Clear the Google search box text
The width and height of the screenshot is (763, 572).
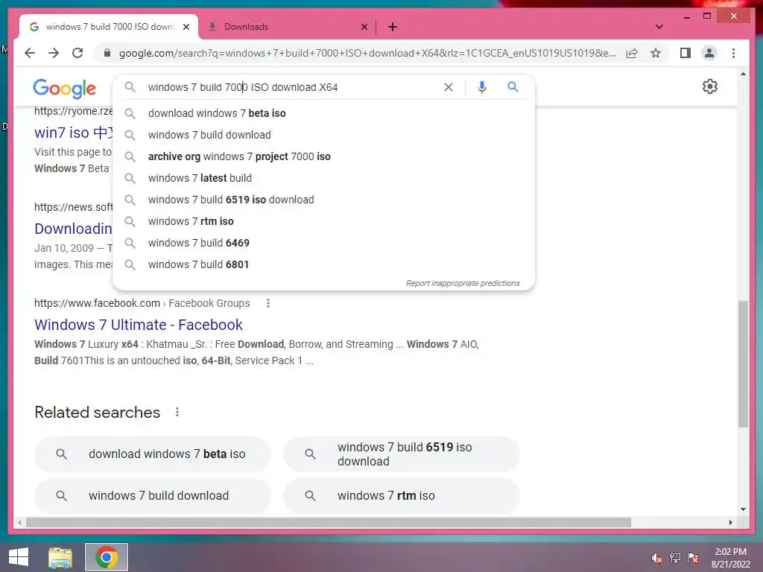coord(448,87)
